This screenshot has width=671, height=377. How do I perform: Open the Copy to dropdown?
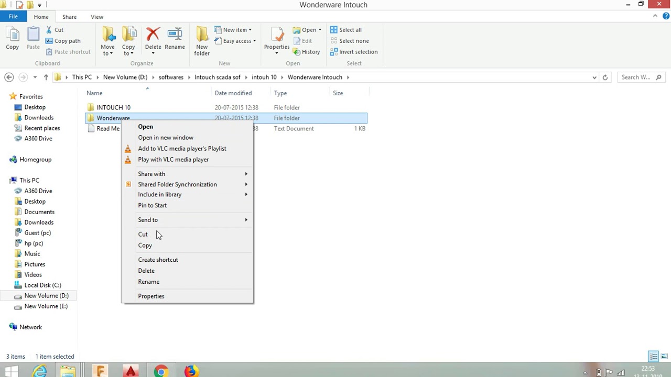tap(128, 41)
